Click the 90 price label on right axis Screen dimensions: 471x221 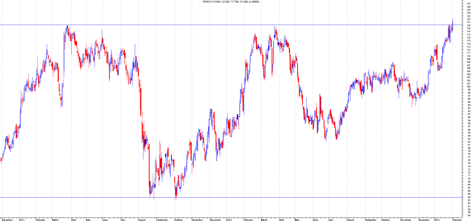point(468,117)
